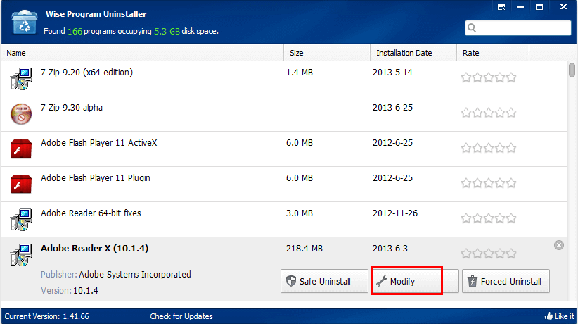Viewport: 578px width, 324px height.
Task: Click the Adobe Reader X program icon
Action: click(x=21, y=254)
